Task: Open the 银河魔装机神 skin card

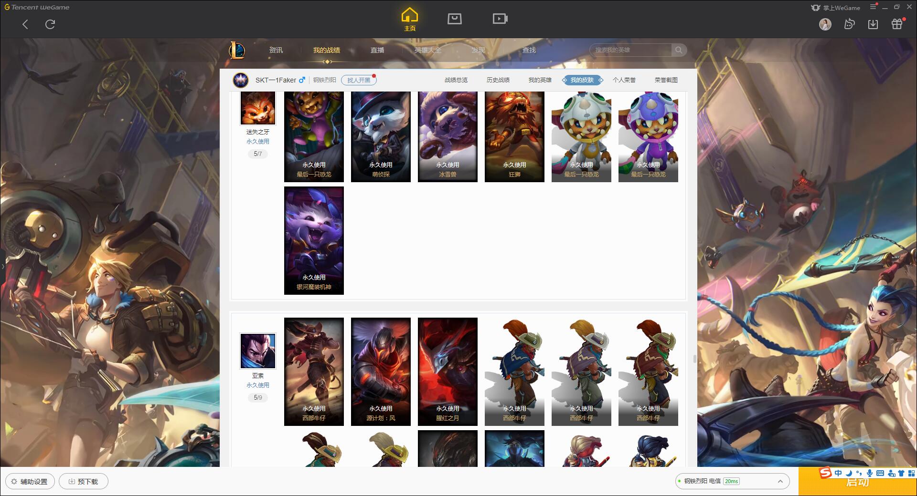Action: [x=314, y=240]
